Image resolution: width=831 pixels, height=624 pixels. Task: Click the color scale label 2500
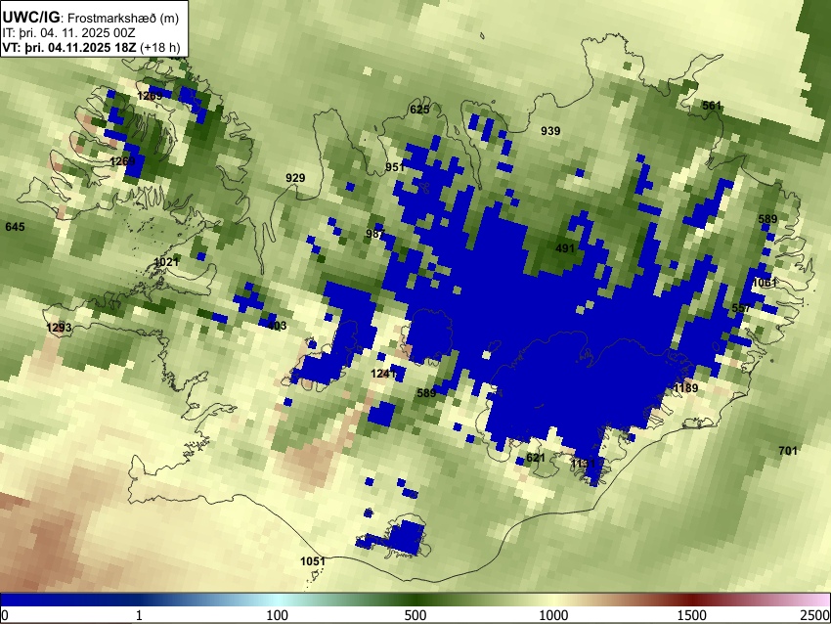pyautogui.click(x=815, y=615)
